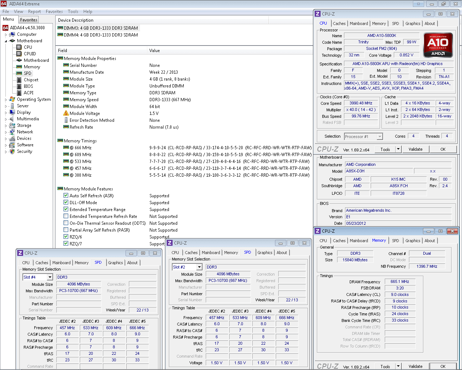Open the BIOS tree item
Viewport: 462px width, 370px height.
[x=28, y=86]
